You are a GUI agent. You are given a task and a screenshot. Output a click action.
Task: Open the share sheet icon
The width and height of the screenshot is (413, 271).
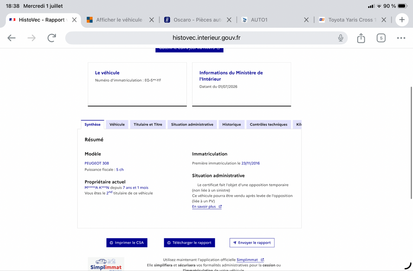(361, 38)
